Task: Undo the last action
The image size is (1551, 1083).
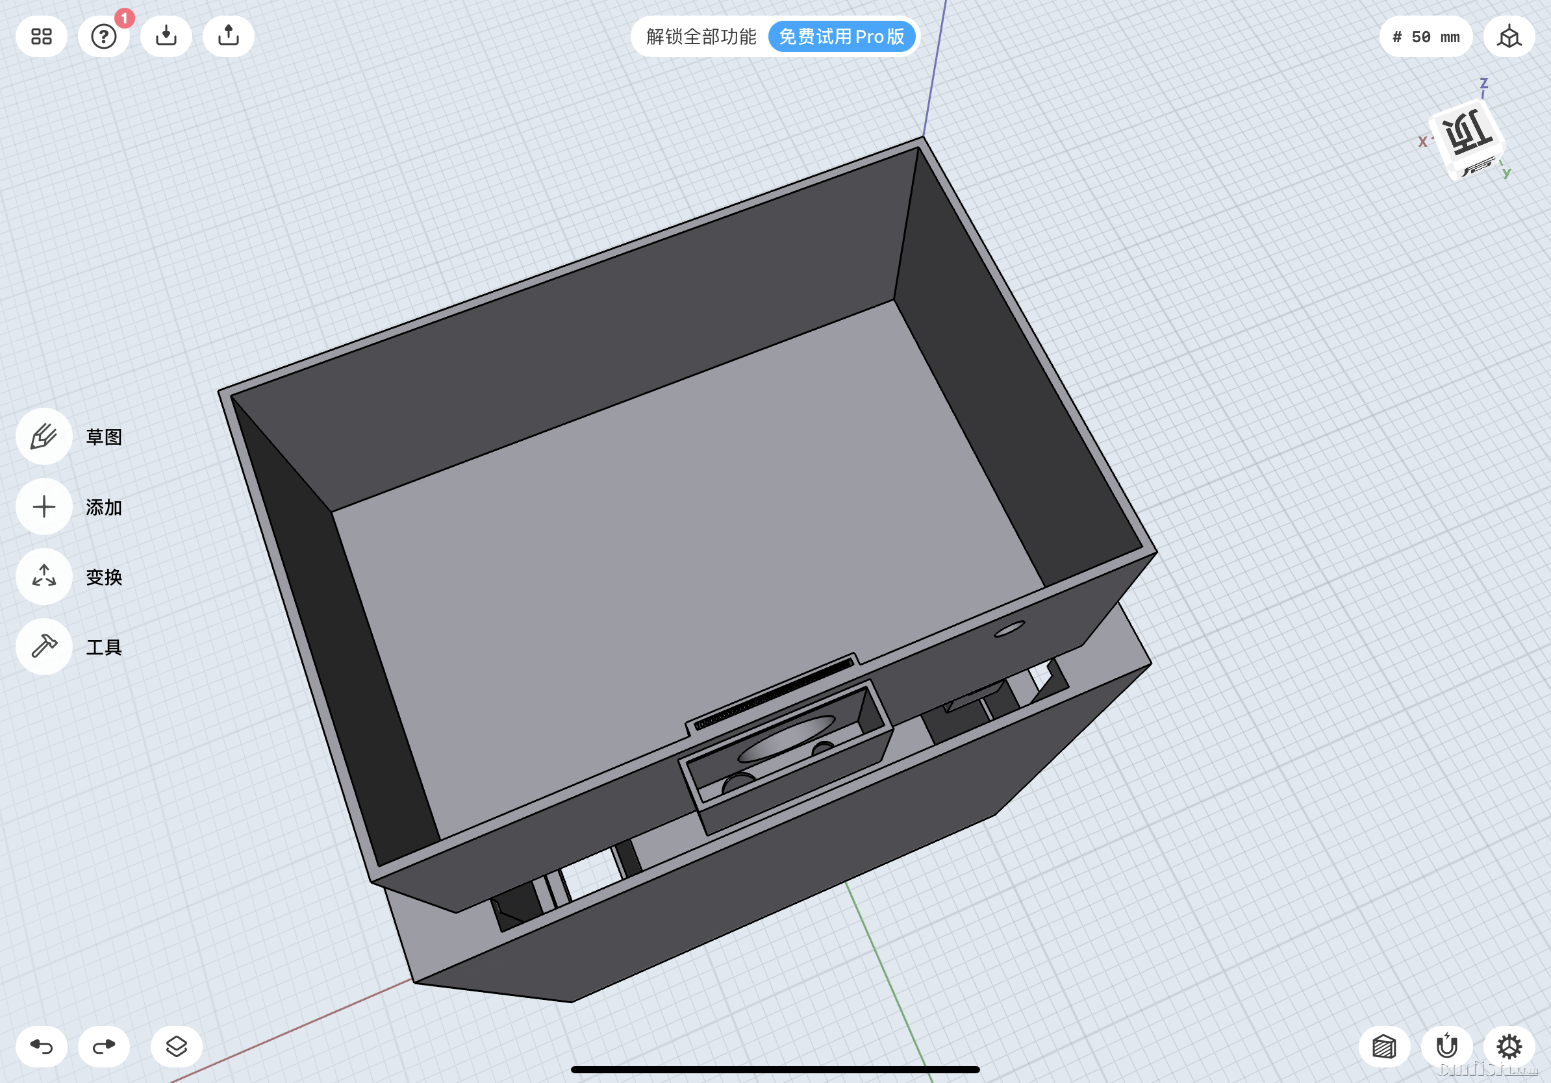Action: click(41, 1046)
